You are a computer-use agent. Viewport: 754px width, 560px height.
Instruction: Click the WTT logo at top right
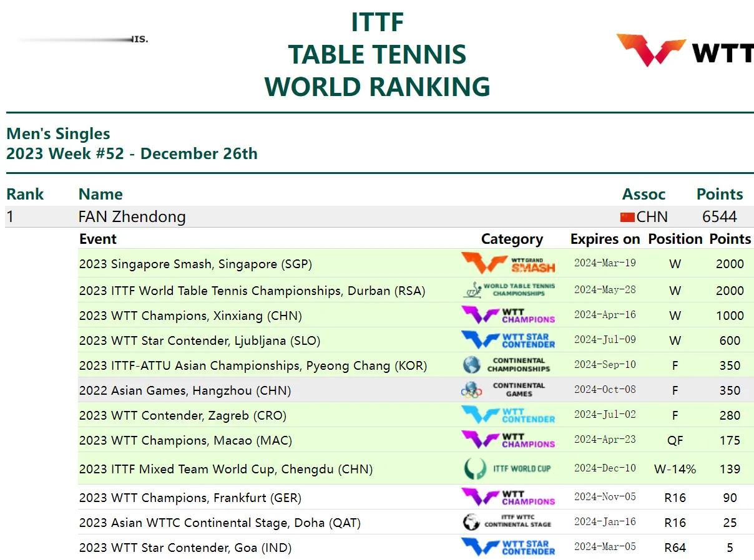(685, 50)
